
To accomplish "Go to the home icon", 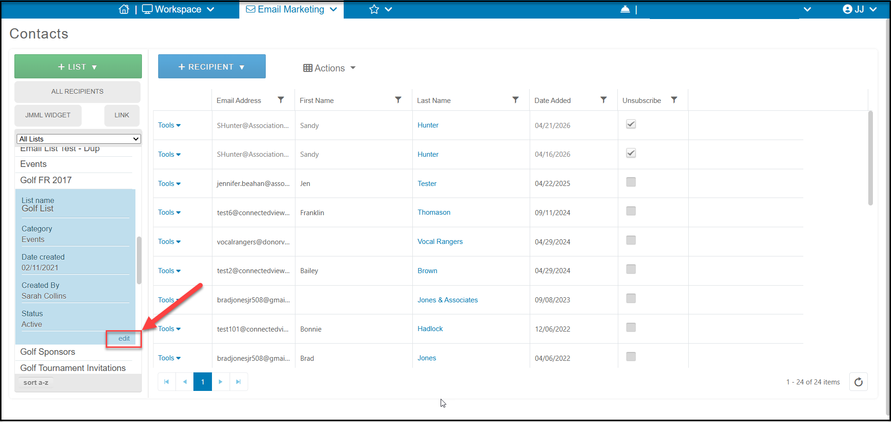I will pyautogui.click(x=124, y=9).
